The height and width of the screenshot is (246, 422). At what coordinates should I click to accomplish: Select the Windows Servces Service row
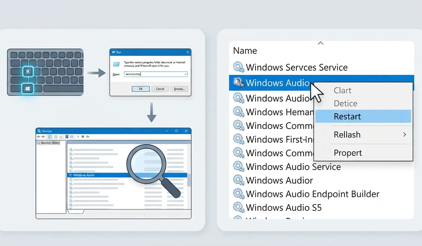(x=321, y=67)
